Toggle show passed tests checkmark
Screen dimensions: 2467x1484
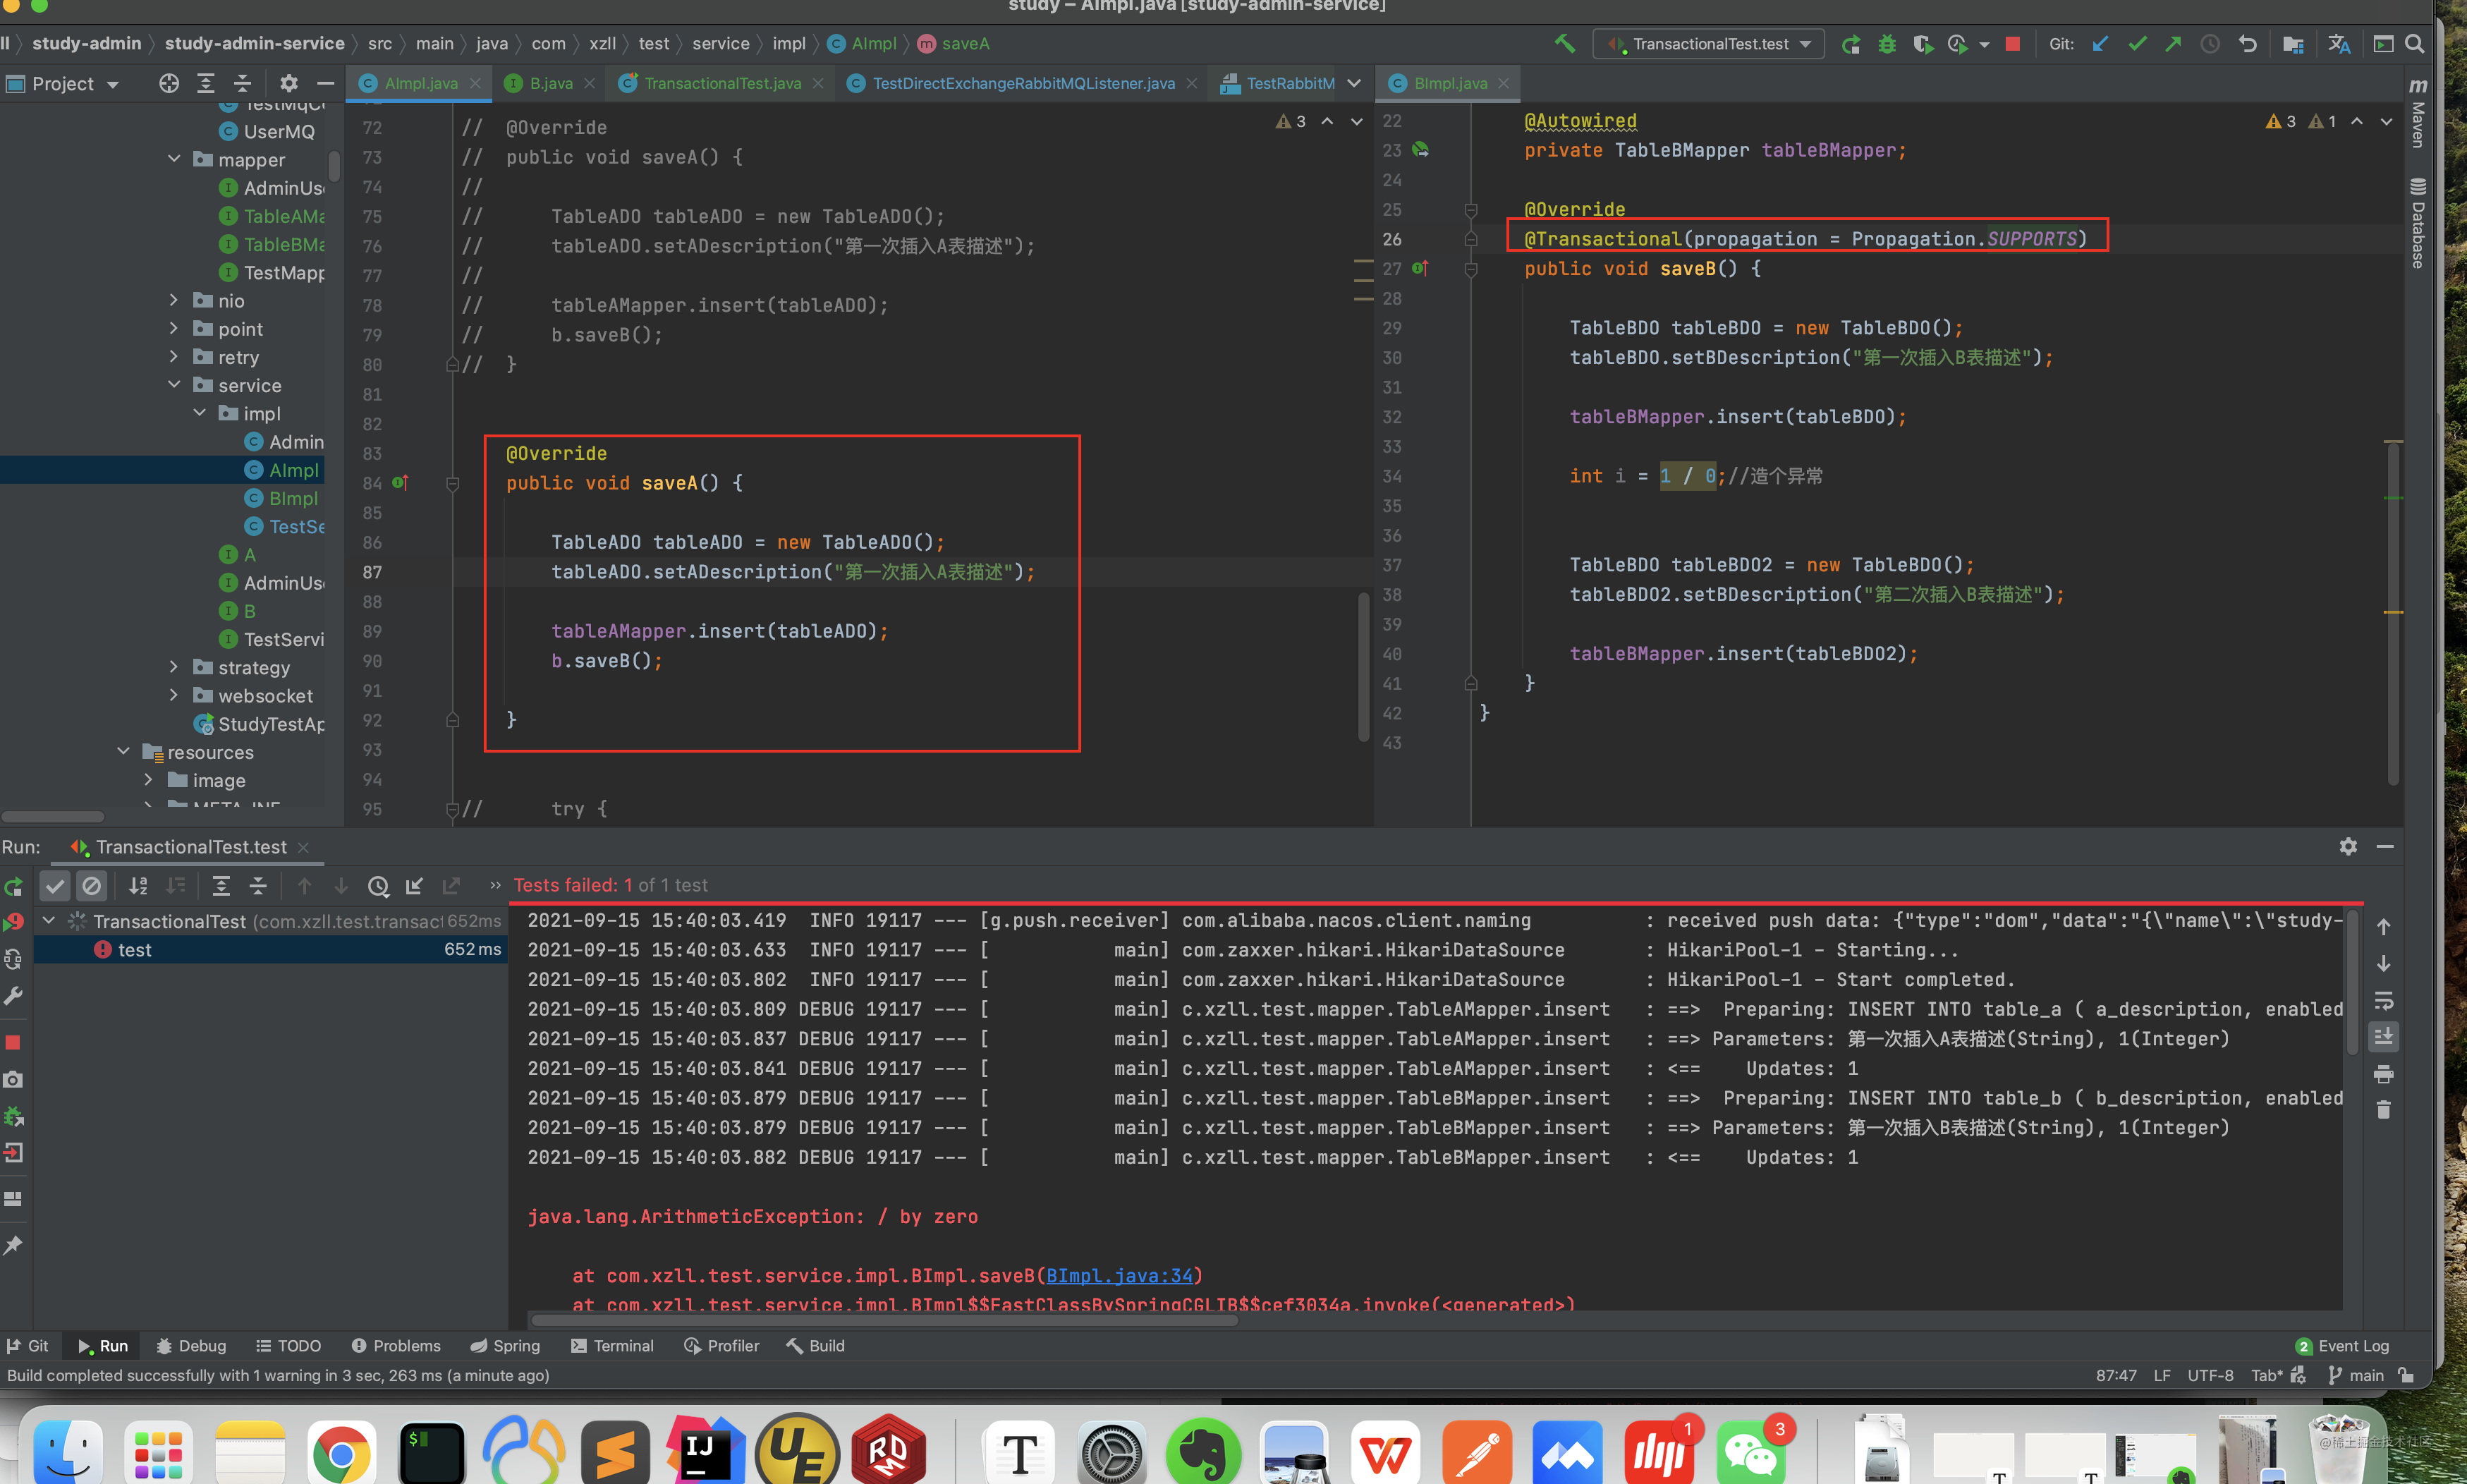[55, 886]
